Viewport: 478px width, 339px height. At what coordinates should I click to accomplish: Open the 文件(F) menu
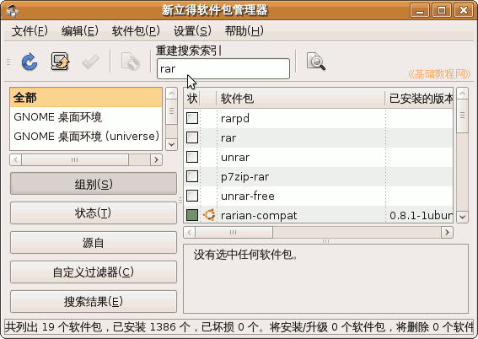click(30, 31)
